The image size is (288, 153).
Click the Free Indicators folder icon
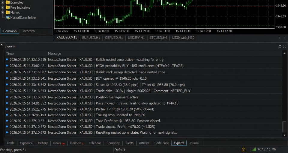pos(8,7)
